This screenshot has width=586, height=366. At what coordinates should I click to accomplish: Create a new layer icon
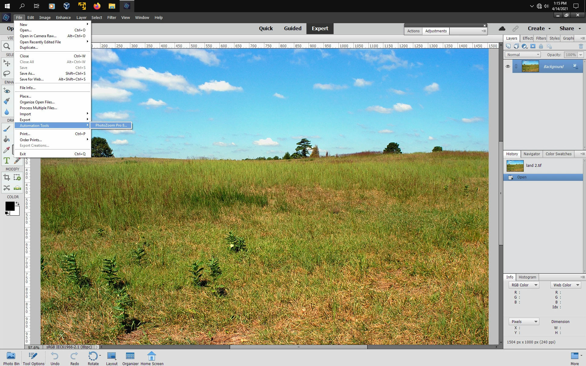[508, 46]
